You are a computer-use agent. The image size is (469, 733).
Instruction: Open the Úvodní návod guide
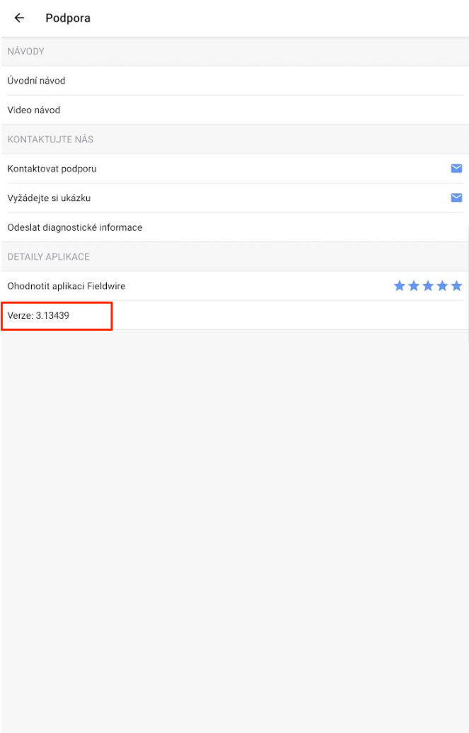tap(37, 81)
